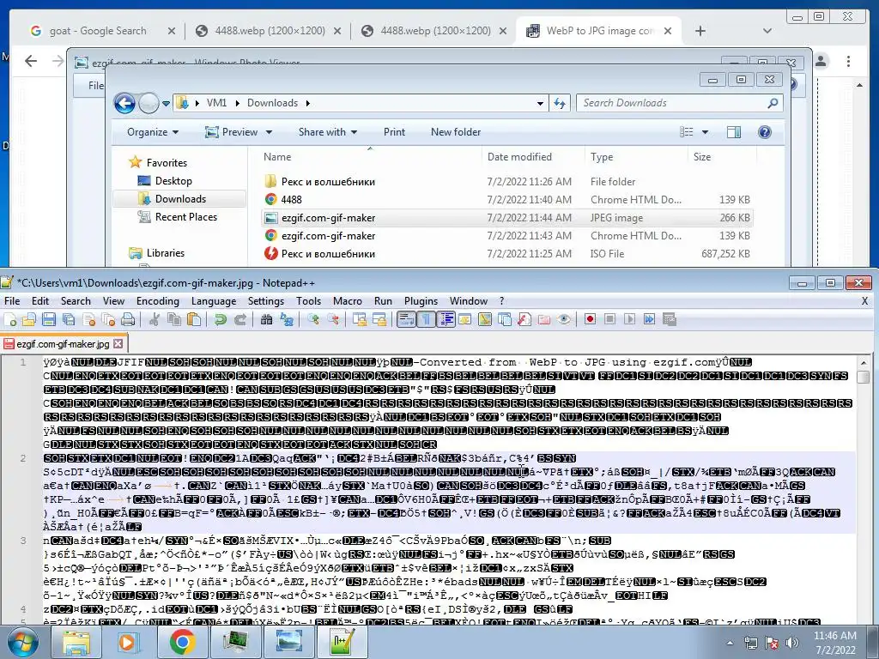The height and width of the screenshot is (659, 879).
Task: Select Libraries in Explorer navigation pane
Action: click(166, 253)
